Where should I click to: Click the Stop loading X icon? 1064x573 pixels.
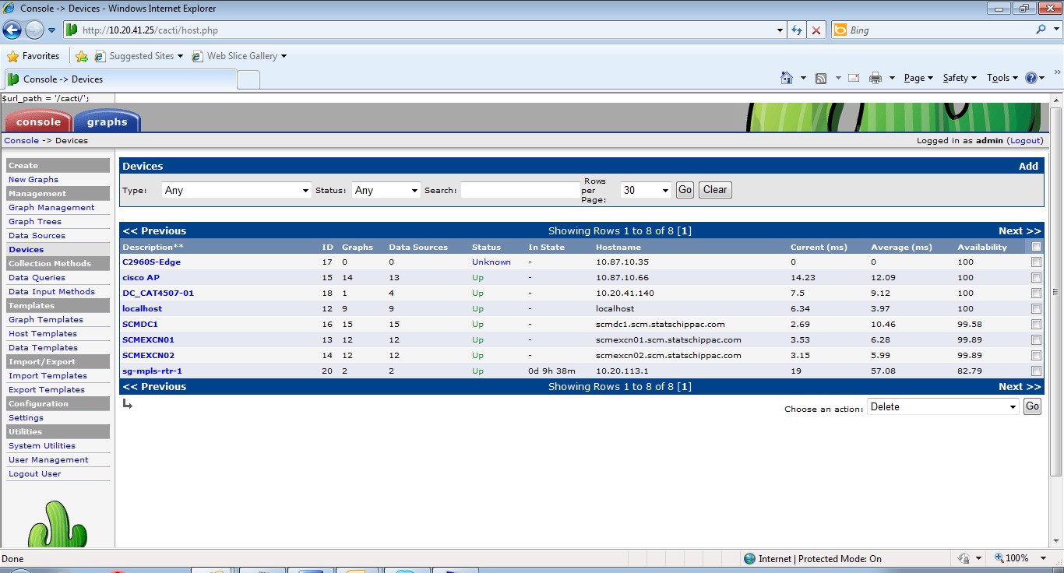point(816,30)
